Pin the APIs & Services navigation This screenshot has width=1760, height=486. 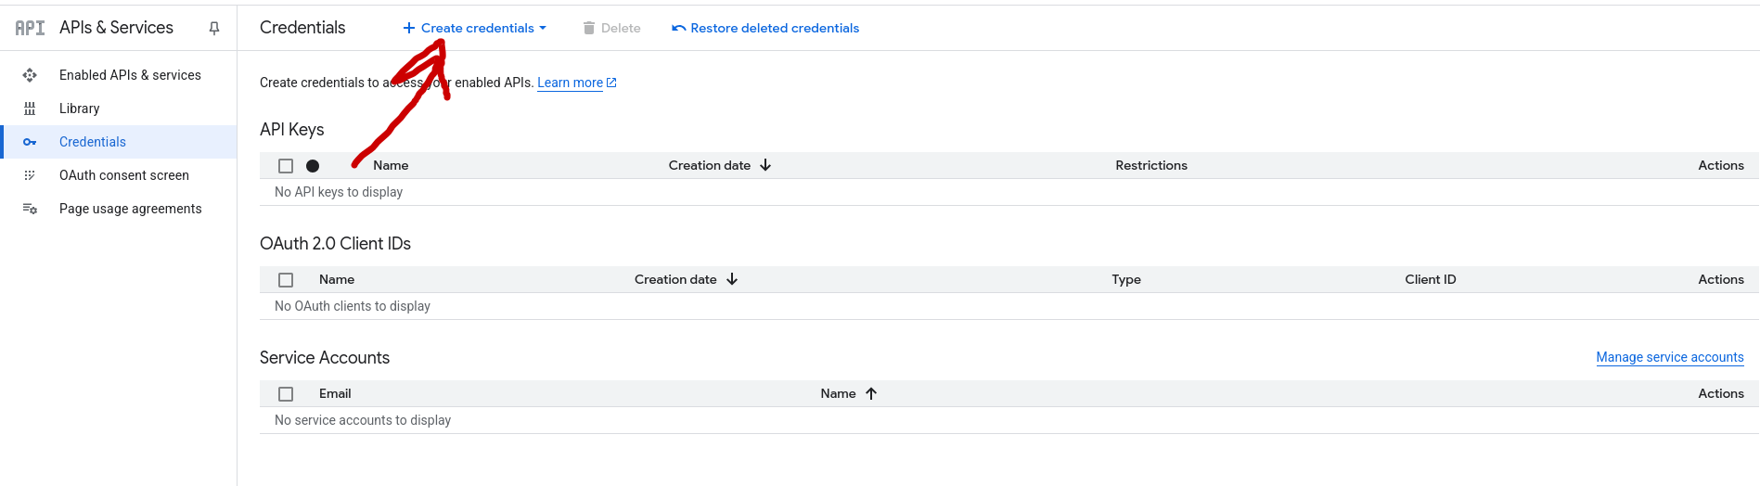(x=214, y=28)
